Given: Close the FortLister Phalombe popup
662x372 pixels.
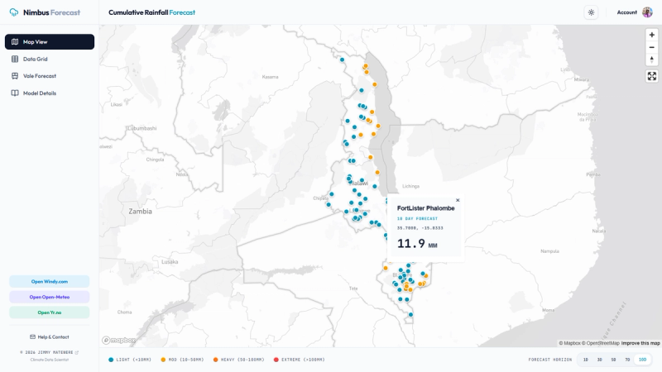Looking at the screenshot, I should (458, 200).
